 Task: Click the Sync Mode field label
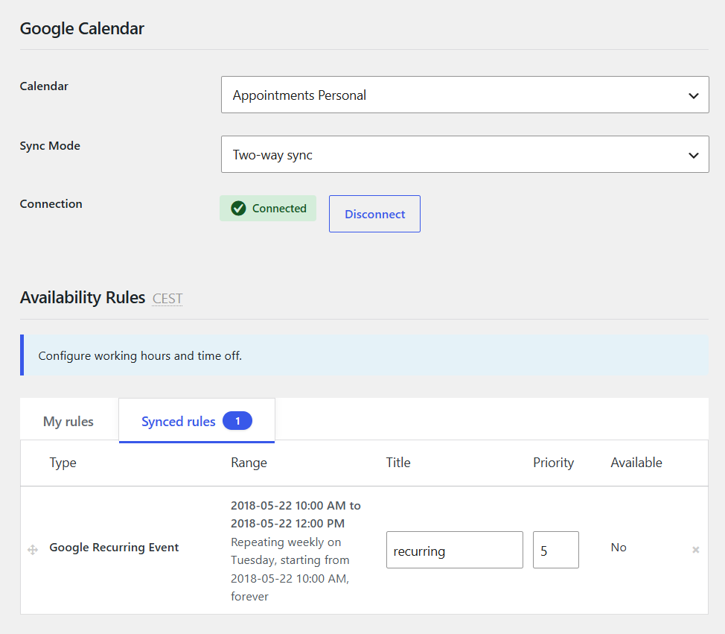click(50, 146)
